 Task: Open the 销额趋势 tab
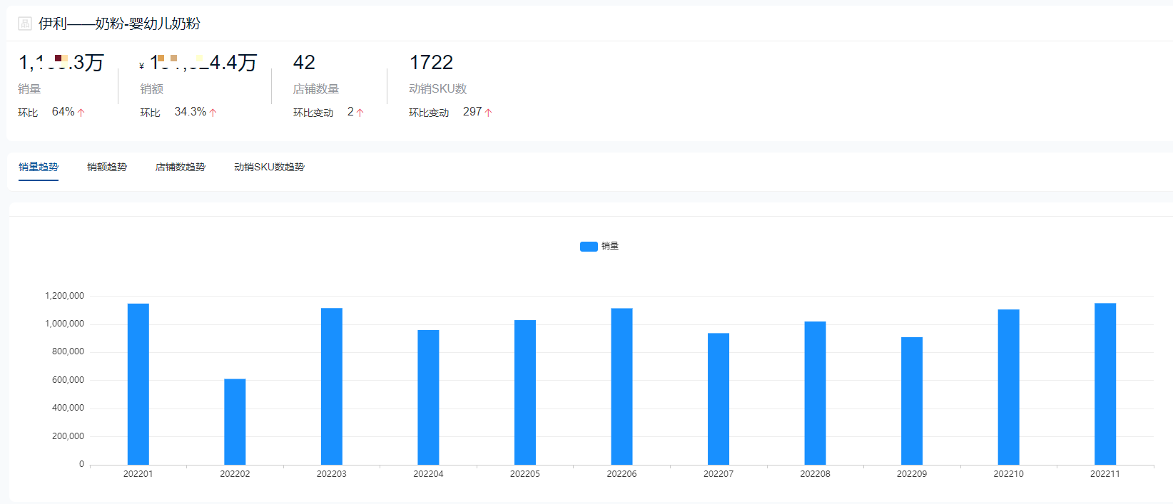(x=107, y=167)
